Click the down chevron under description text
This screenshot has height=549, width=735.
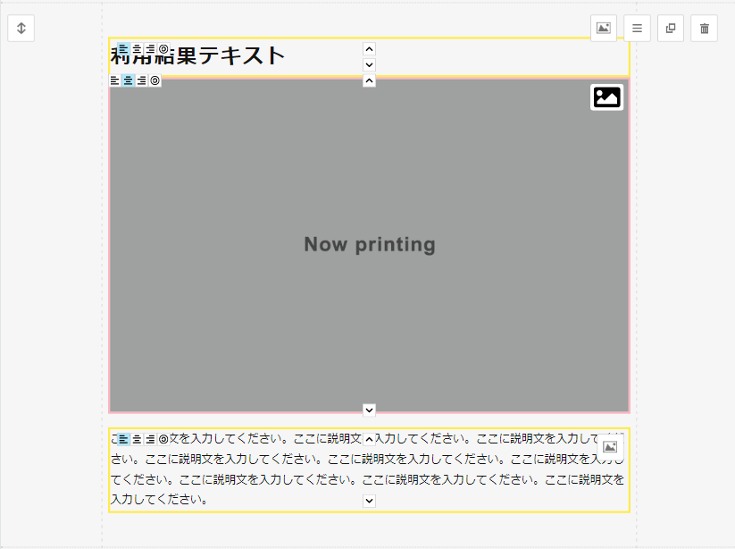tap(370, 502)
